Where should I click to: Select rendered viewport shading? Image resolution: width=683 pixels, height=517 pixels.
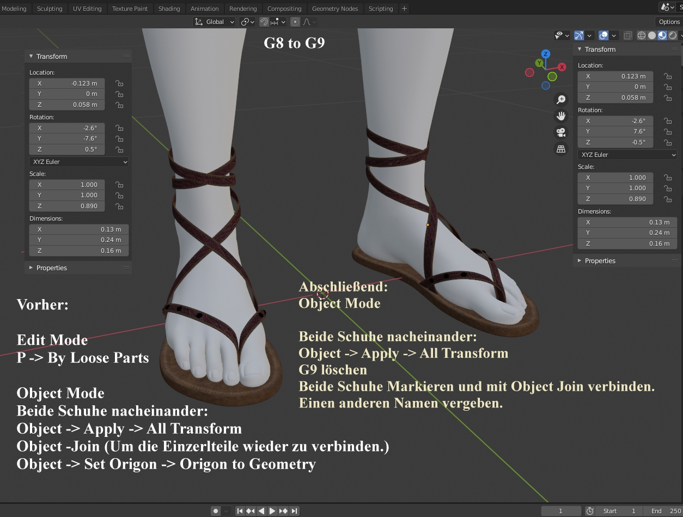673,35
